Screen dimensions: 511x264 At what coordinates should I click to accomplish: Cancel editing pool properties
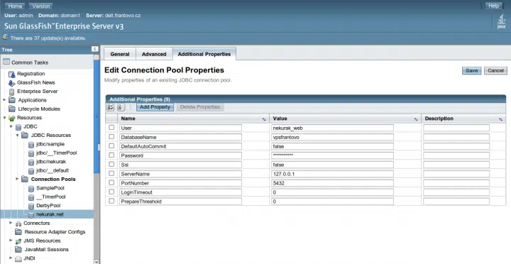click(x=495, y=71)
